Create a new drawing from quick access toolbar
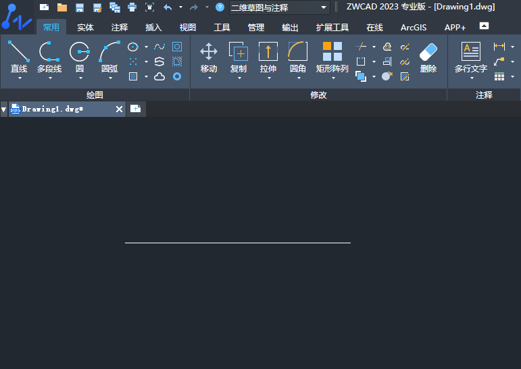The width and height of the screenshot is (521, 369). [x=44, y=7]
